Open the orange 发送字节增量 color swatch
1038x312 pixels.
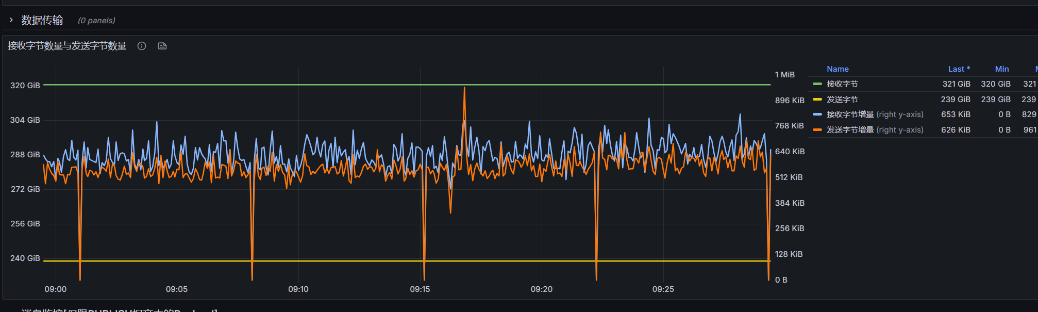tap(817, 130)
